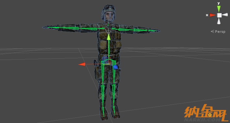This screenshot has width=230, height=123.
Task: Select the green spine bone in the torso
Action: (109, 50)
